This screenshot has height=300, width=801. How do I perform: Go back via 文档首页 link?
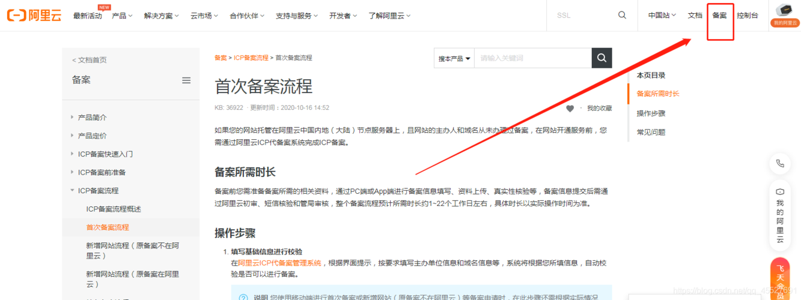tap(90, 60)
